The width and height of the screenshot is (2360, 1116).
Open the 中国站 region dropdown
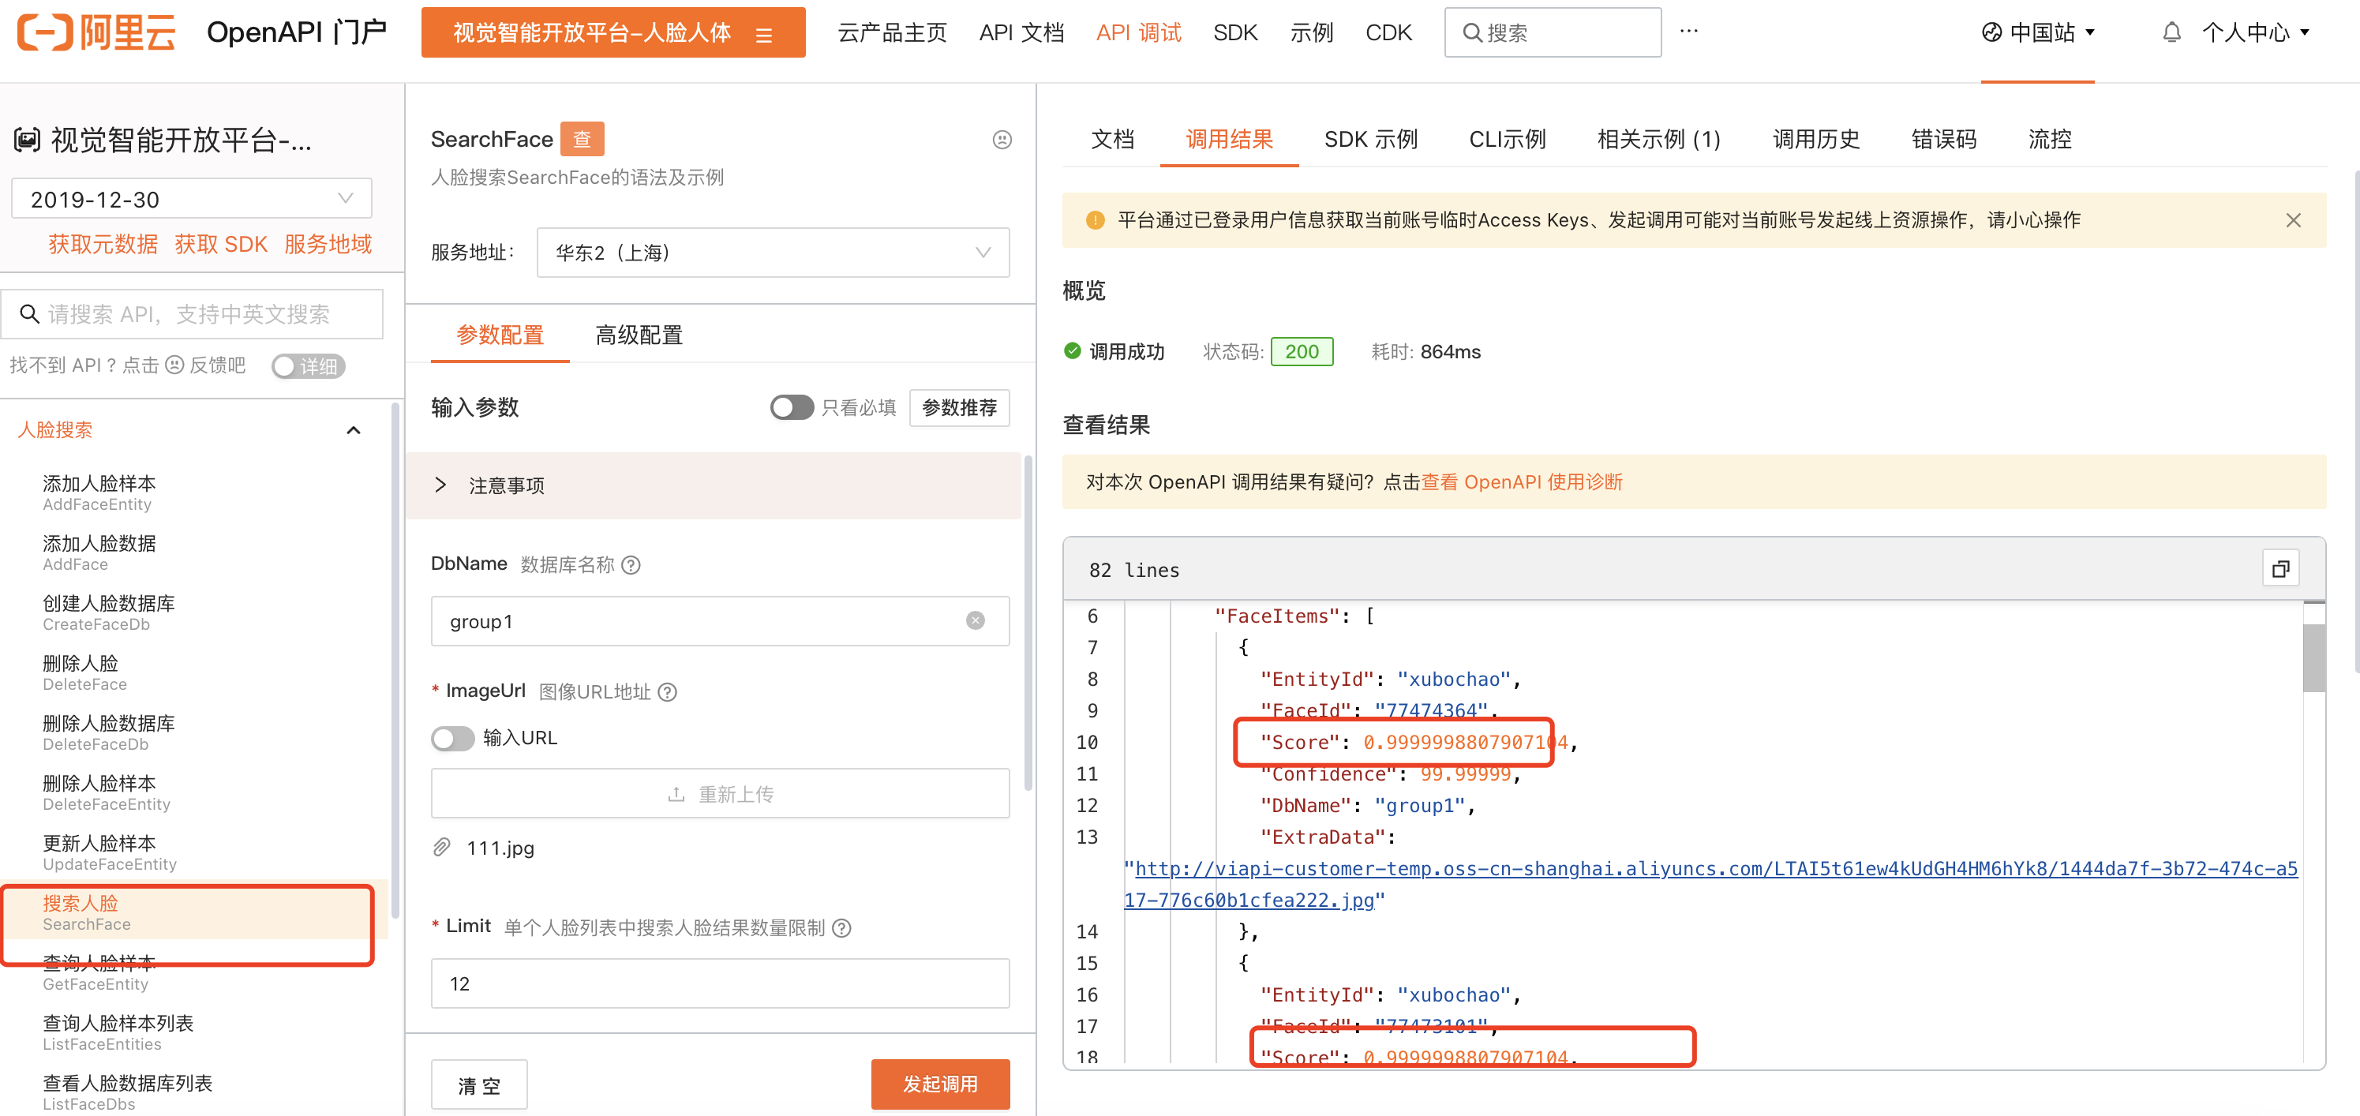click(2039, 32)
